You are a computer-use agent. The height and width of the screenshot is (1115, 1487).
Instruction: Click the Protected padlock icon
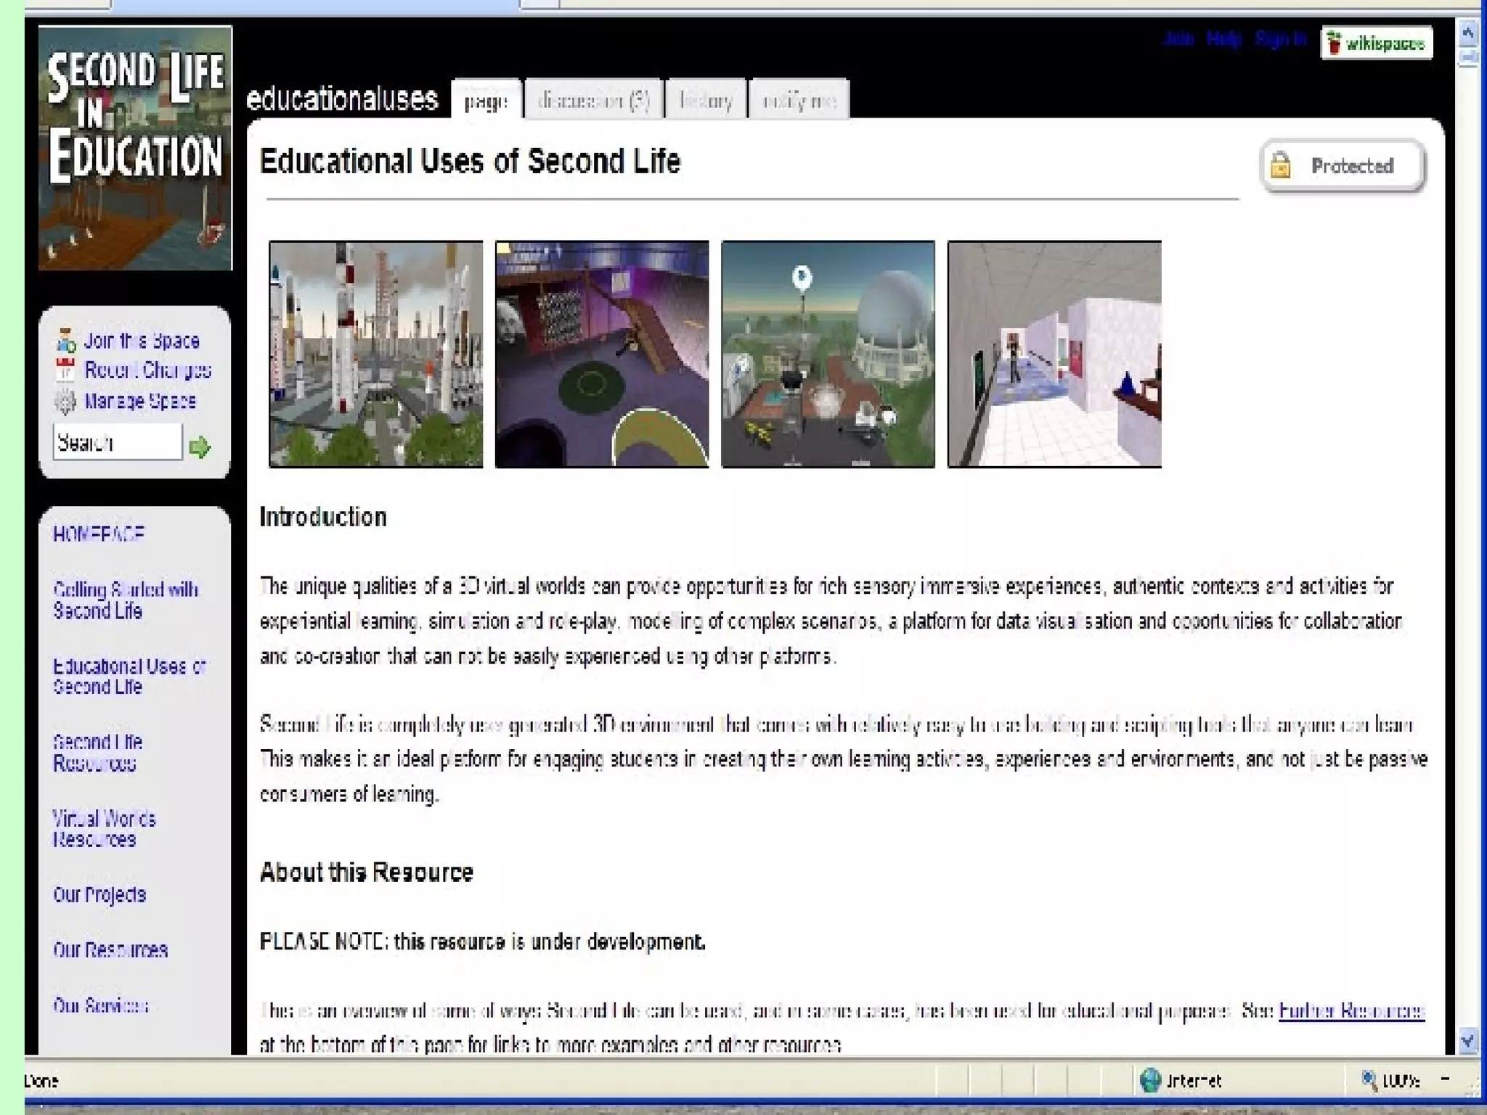(1281, 166)
